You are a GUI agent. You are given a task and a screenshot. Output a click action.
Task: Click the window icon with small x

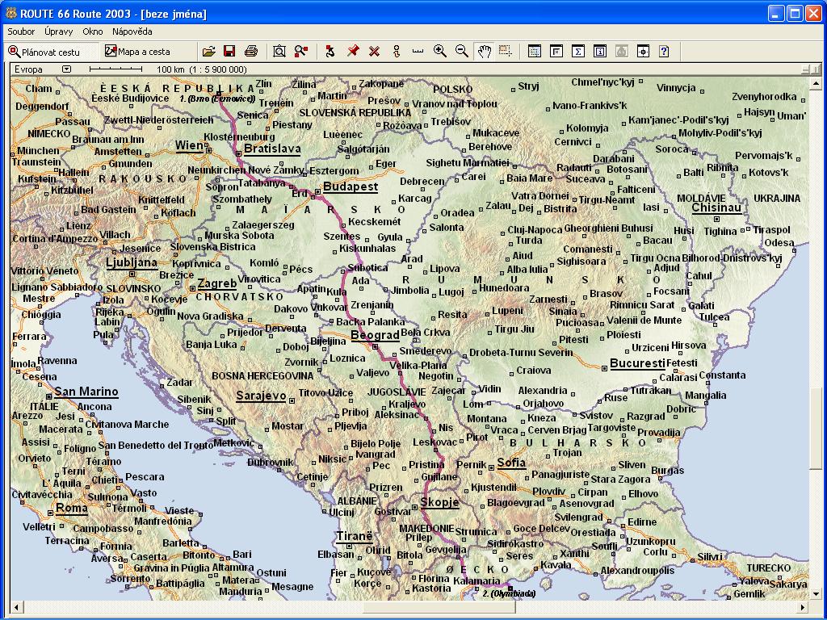pyautogui.click(x=556, y=51)
